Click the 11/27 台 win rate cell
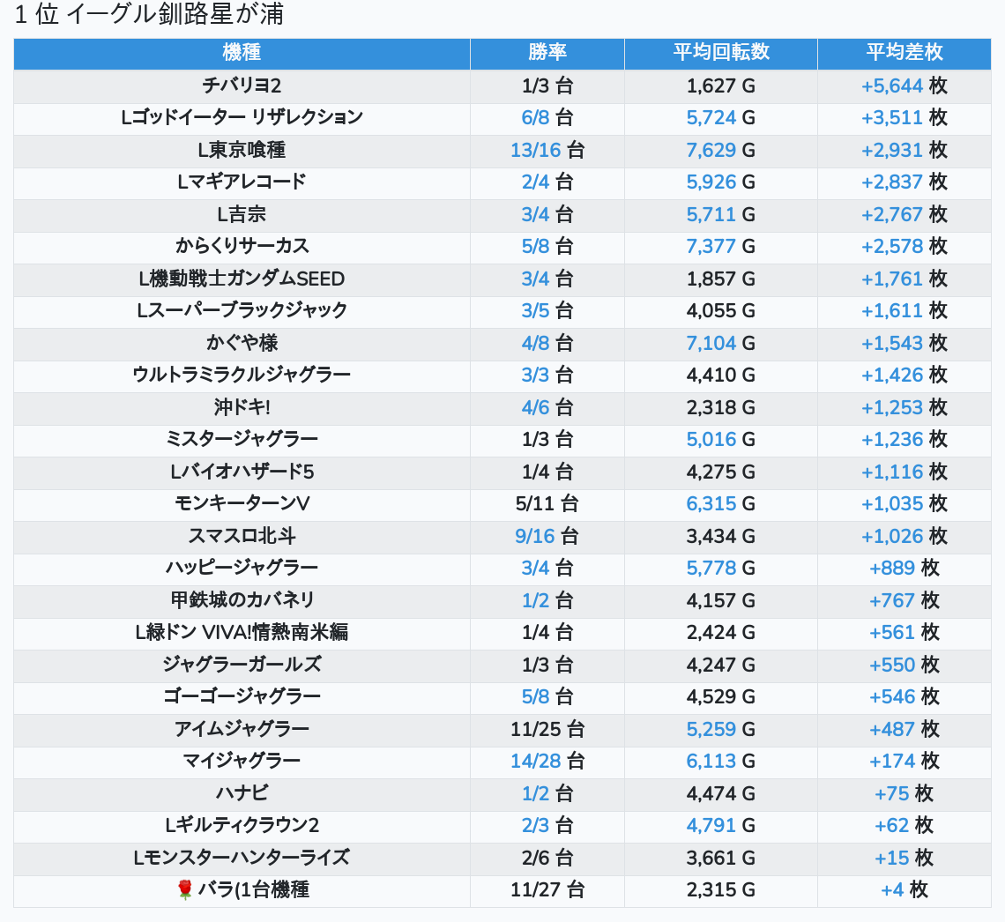Image resolution: width=1005 pixels, height=922 pixels. 547,890
